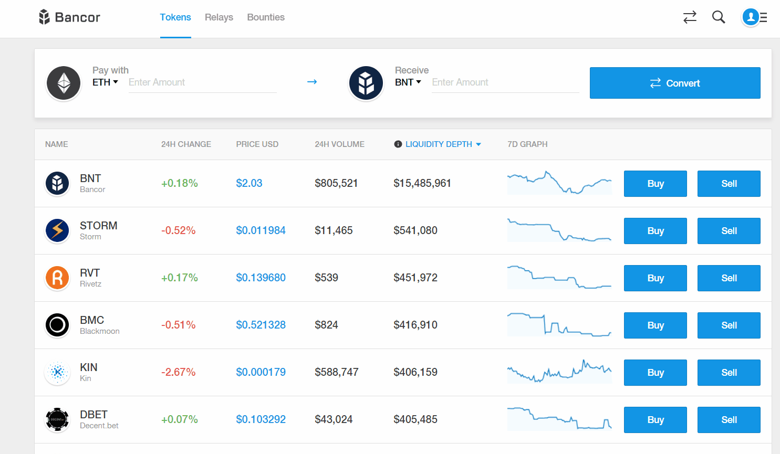Click BNT price $2.03
This screenshot has height=454, width=780.
[249, 183]
